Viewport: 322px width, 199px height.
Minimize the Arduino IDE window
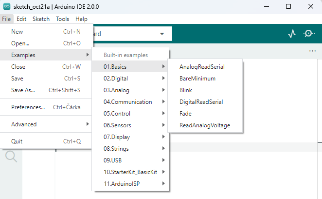tap(267, 7)
